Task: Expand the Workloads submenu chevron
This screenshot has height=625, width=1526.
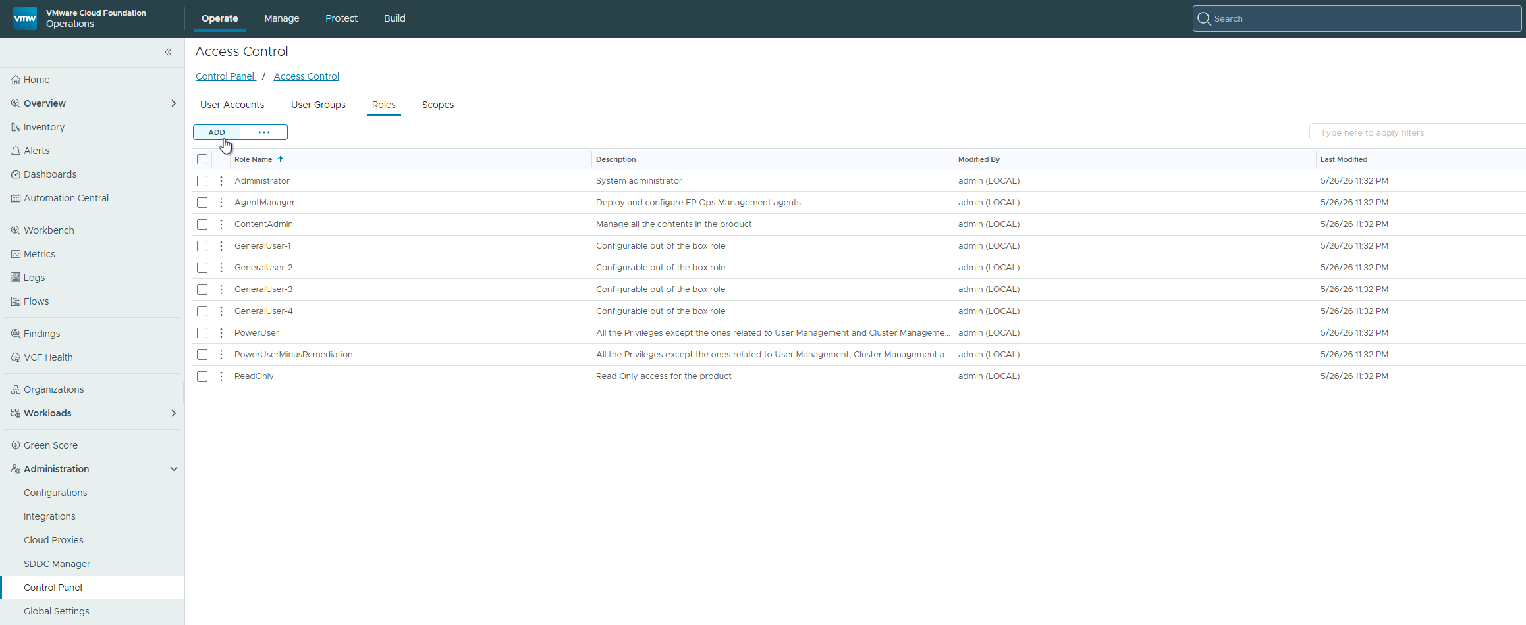Action: click(174, 413)
